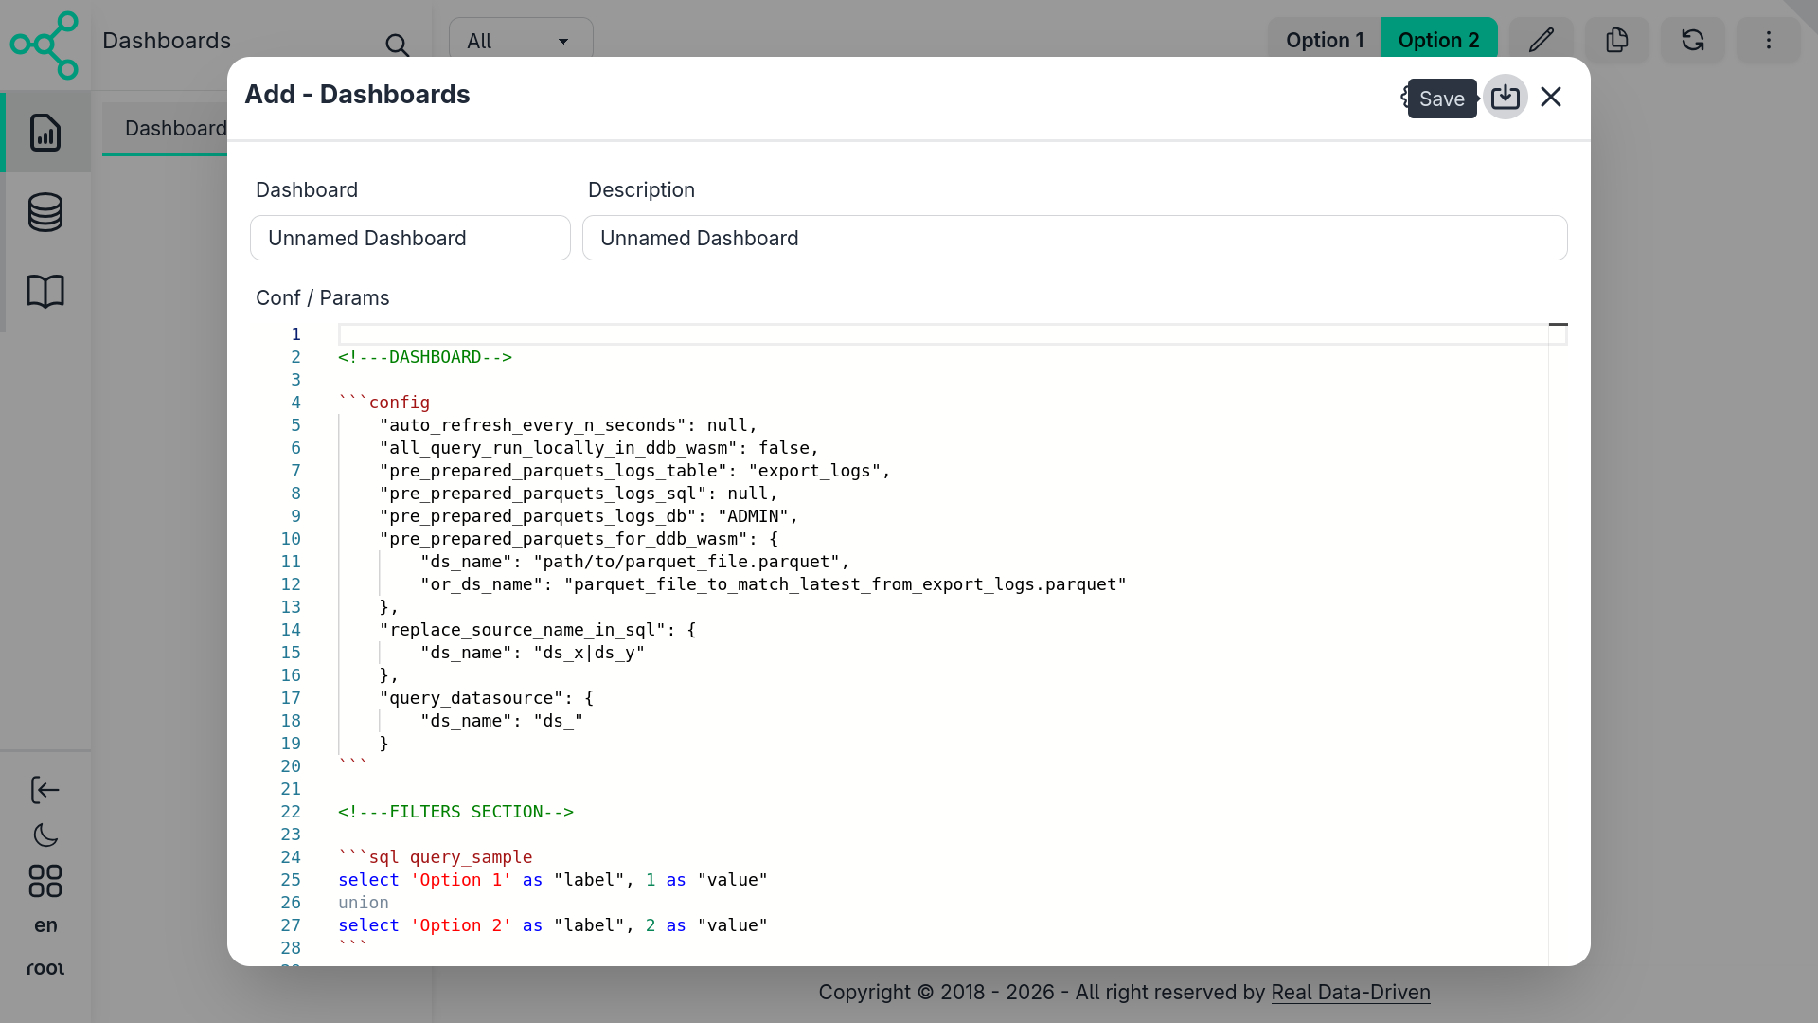Select Option 1 toggle button
This screenshot has height=1023, width=1818.
(1324, 40)
